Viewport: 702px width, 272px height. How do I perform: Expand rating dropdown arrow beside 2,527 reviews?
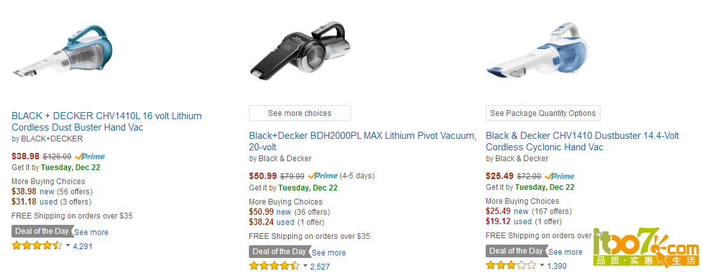coord(305,266)
